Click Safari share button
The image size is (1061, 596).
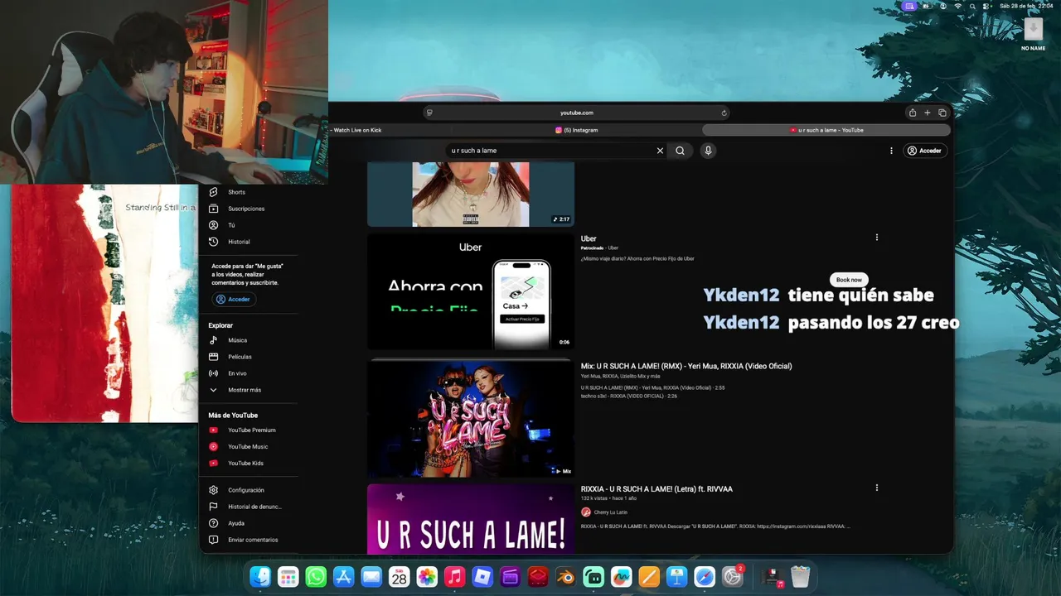(913, 113)
